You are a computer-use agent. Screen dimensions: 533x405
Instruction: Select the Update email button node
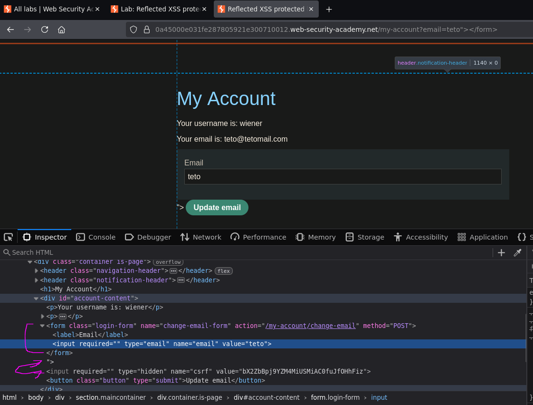pos(156,380)
